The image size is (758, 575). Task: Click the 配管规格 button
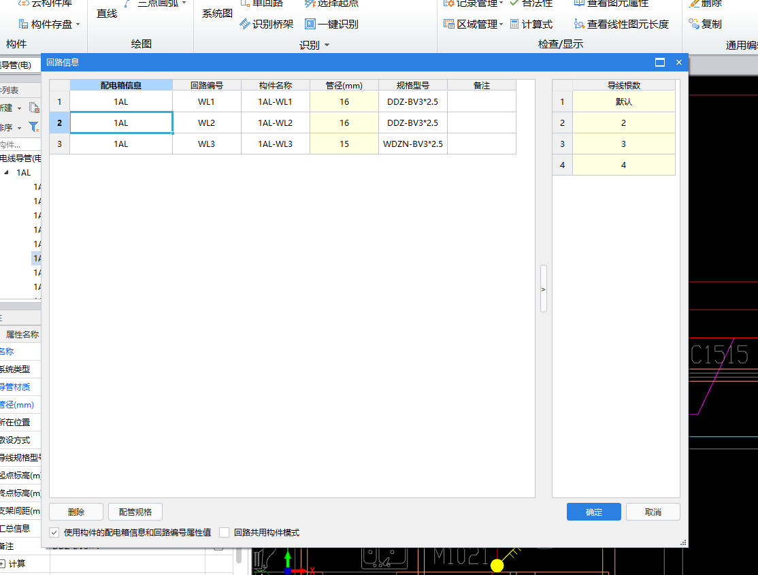point(135,512)
